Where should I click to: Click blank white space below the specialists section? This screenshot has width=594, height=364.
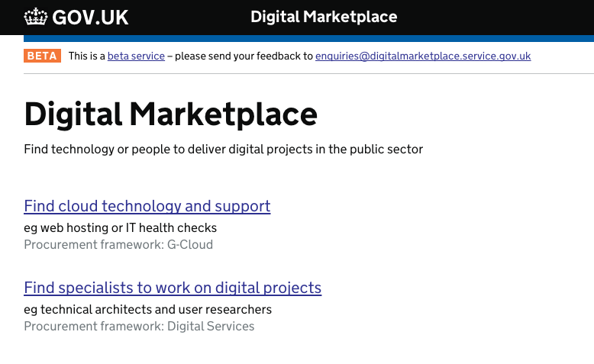tap(297, 350)
